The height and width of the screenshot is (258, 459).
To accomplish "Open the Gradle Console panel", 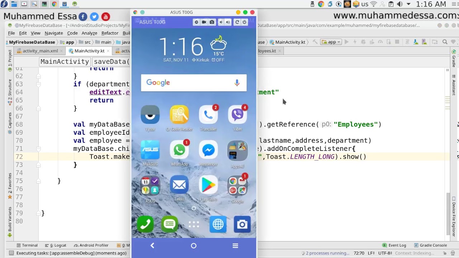I will 430,245.
